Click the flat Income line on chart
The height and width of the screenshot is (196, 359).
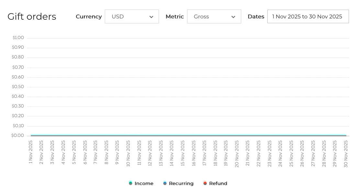pyautogui.click(x=188, y=135)
